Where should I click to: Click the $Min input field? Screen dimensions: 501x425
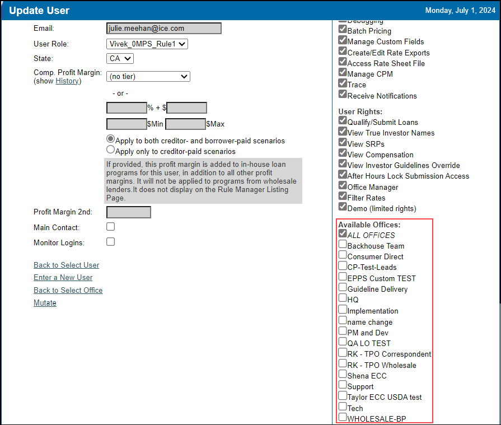pos(127,124)
